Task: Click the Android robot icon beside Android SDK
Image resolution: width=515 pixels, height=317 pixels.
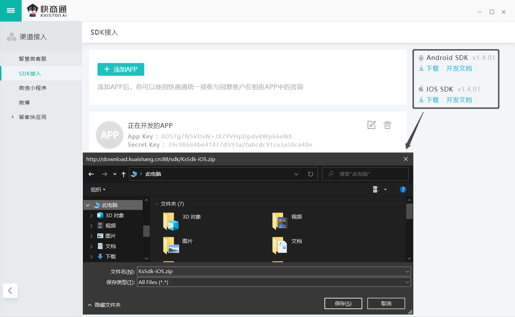Action: pyautogui.click(x=421, y=58)
